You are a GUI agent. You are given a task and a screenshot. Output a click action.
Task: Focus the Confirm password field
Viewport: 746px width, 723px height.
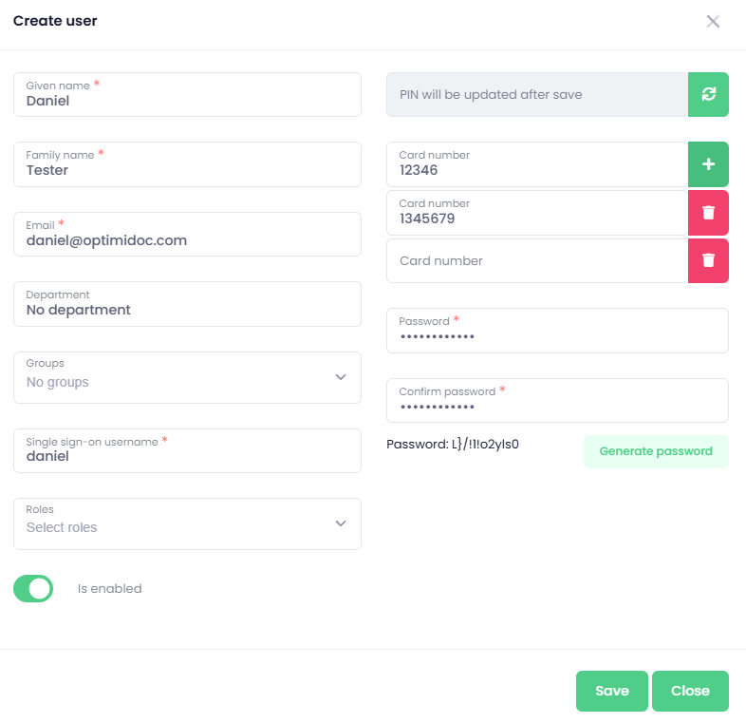tap(557, 401)
